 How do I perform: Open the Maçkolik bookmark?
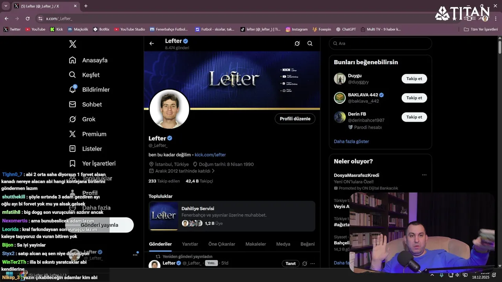[78, 29]
